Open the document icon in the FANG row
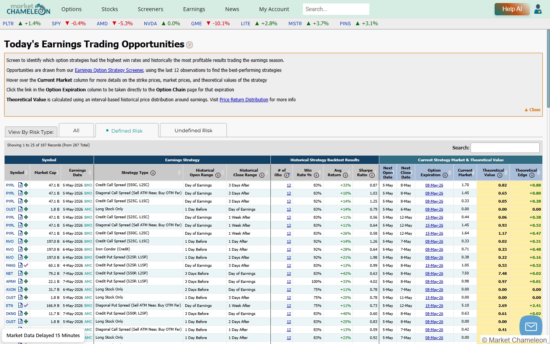 click(x=20, y=265)
